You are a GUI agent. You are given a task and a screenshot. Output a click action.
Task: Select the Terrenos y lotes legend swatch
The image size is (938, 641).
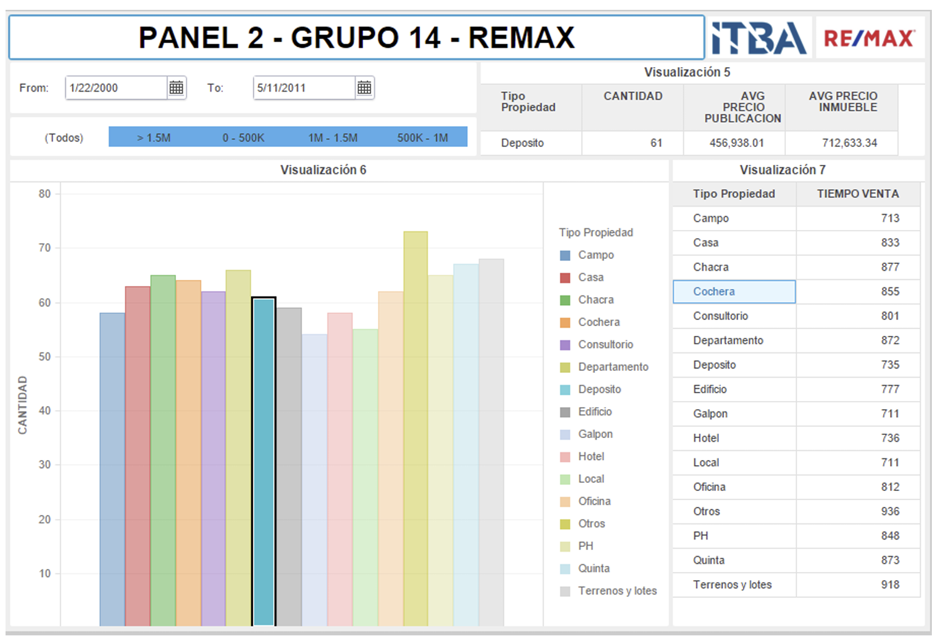coord(564,591)
